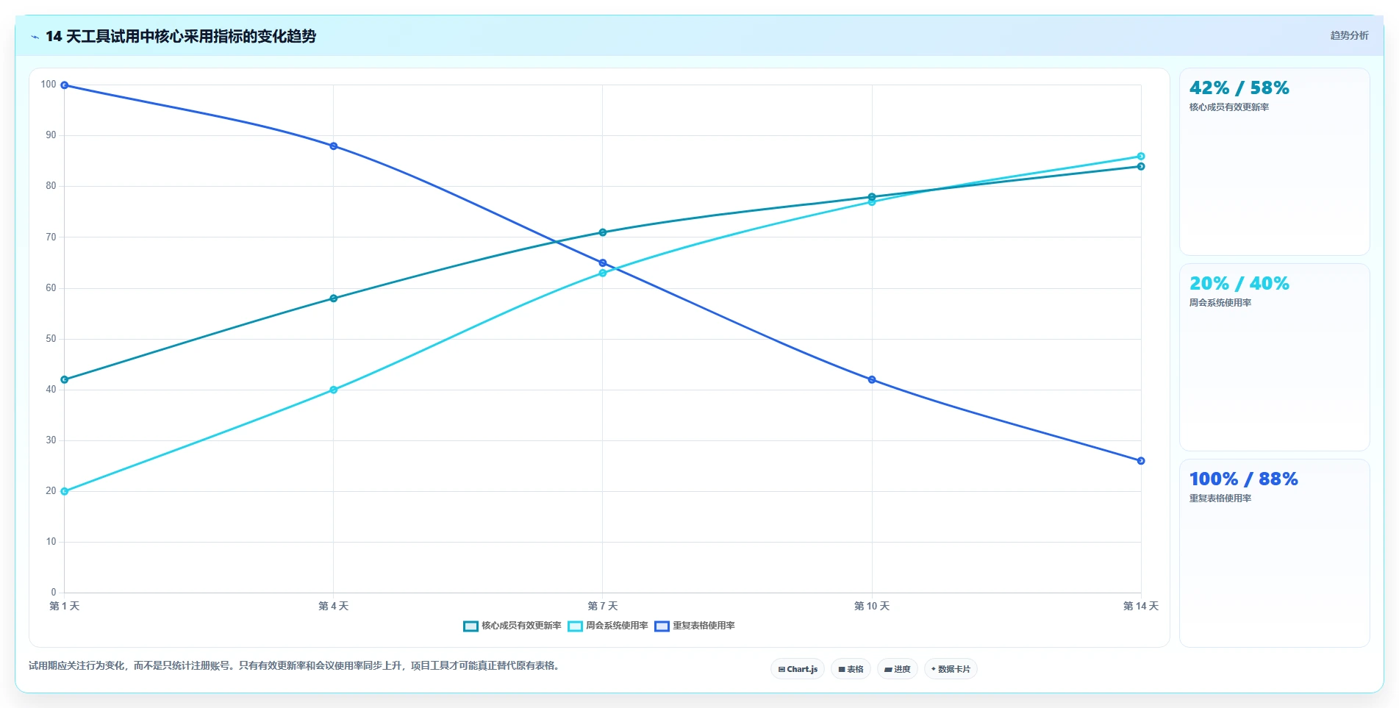The height and width of the screenshot is (708, 1399).
Task: Click the 100% / 88% summary value
Action: coord(1243,479)
